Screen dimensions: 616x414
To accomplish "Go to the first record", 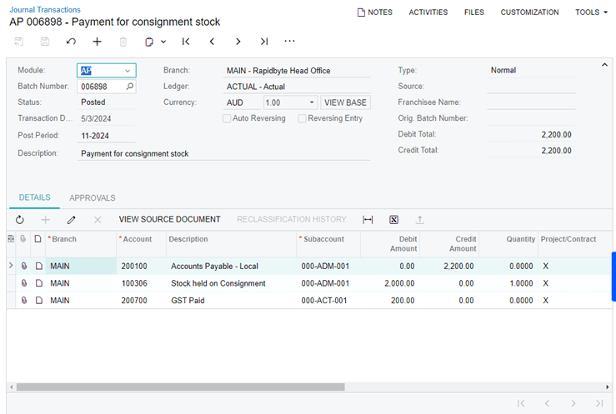I will (x=186, y=41).
